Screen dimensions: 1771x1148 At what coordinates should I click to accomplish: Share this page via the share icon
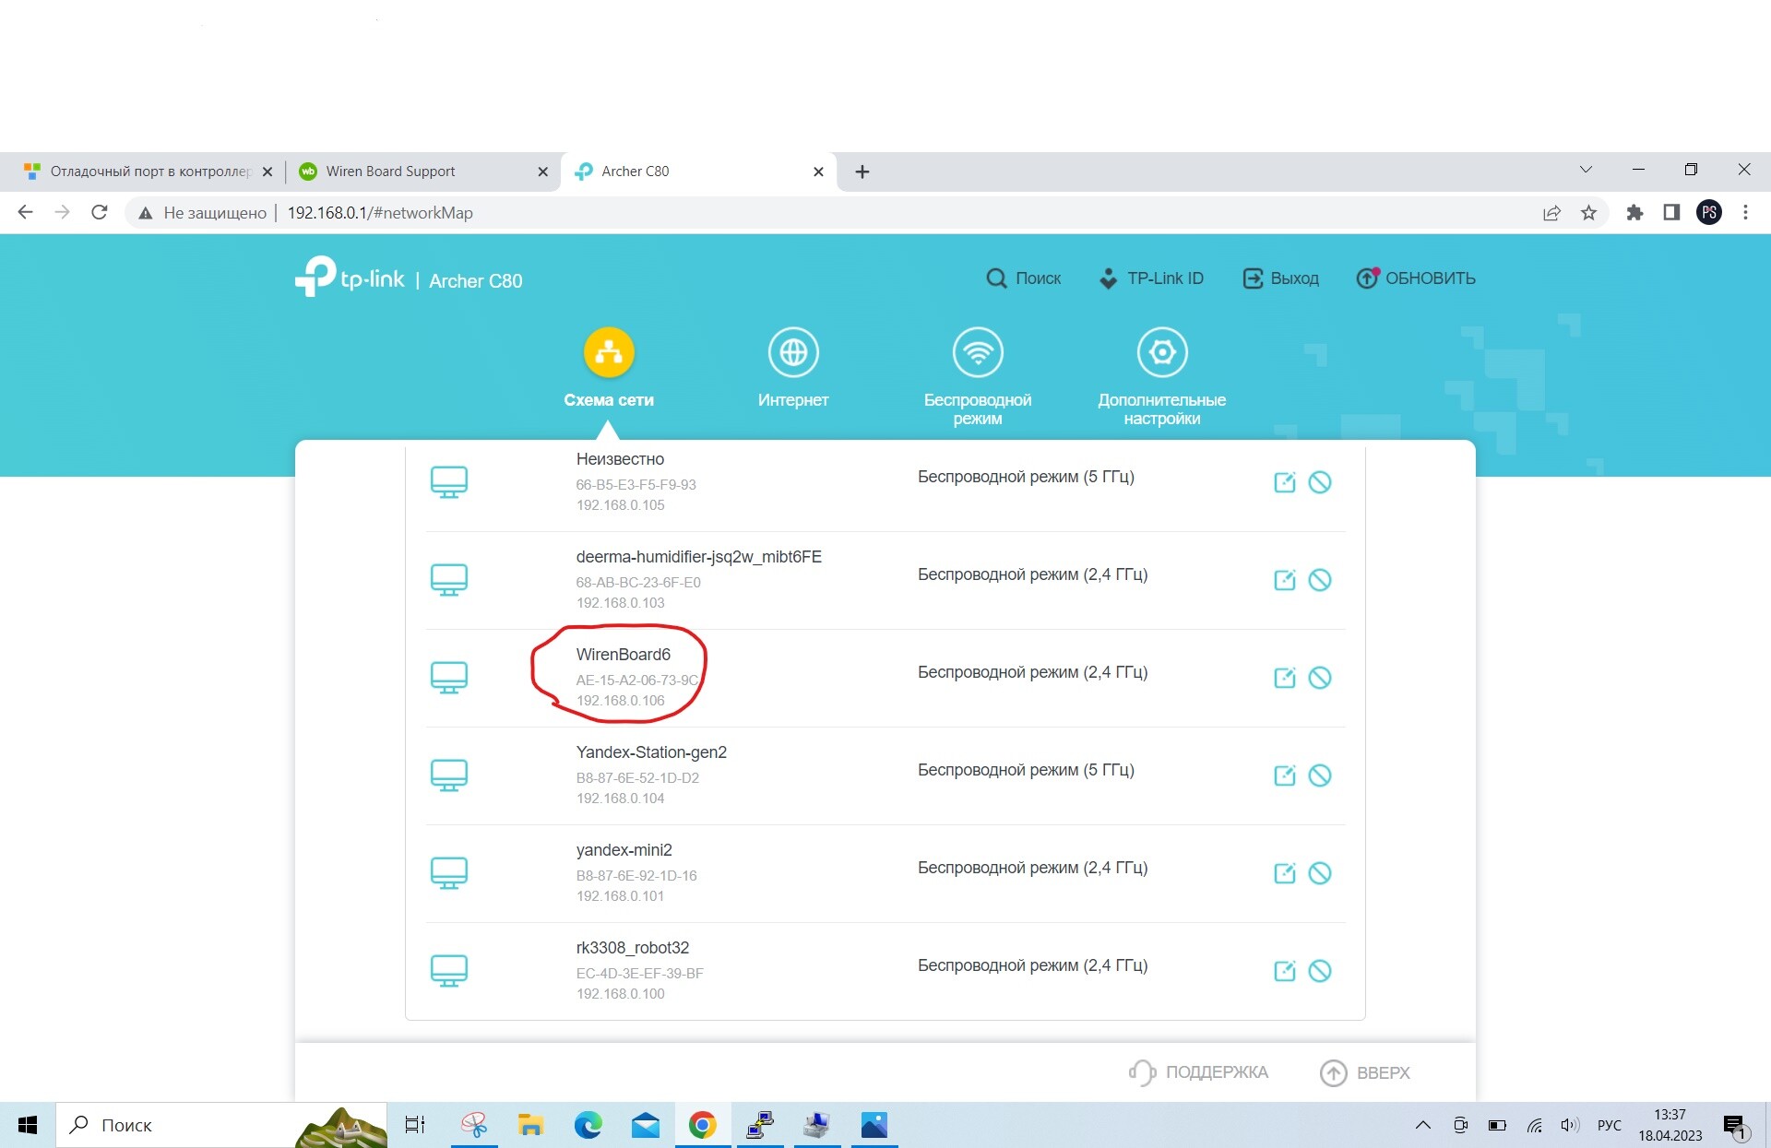[1551, 213]
